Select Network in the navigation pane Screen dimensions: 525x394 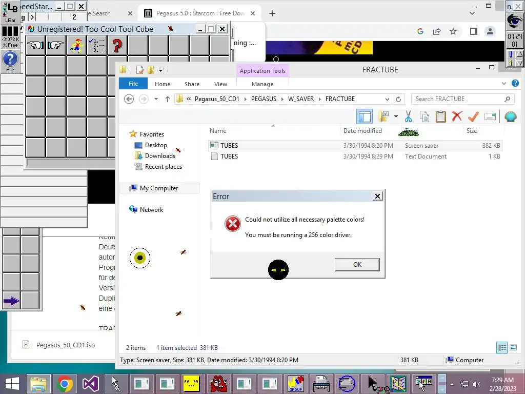[151, 209]
